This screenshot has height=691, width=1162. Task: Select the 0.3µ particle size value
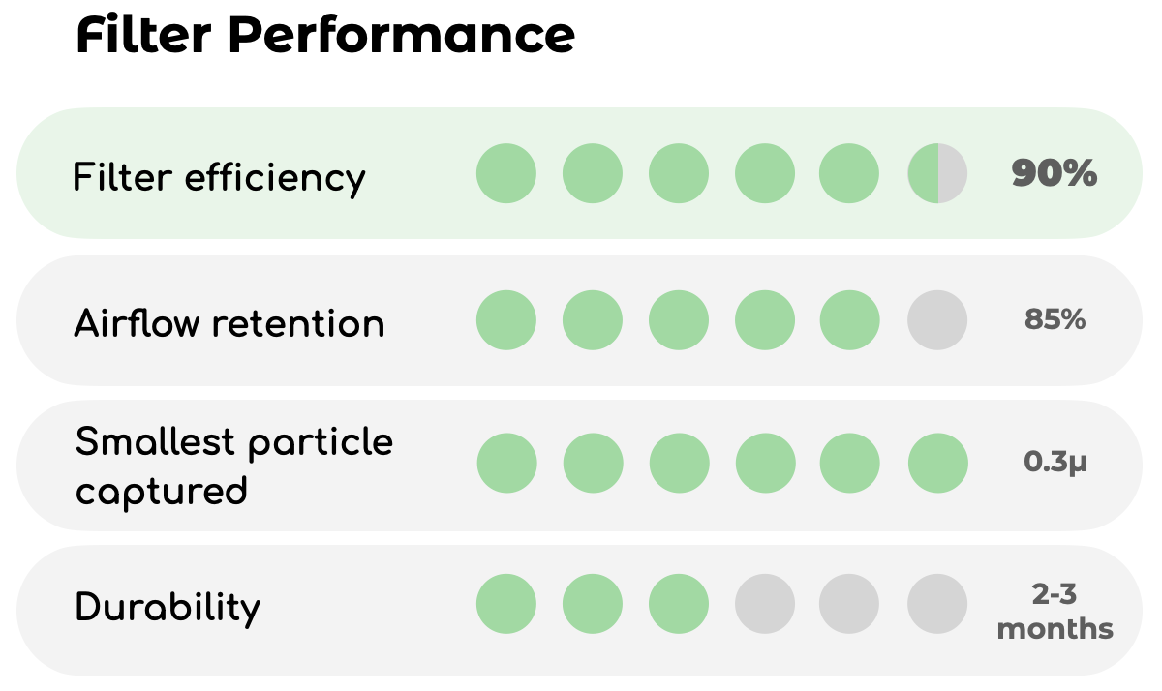click(1055, 464)
